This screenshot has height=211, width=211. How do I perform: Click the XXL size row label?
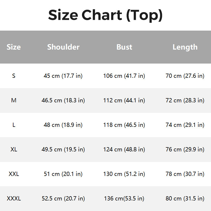[x=14, y=174]
